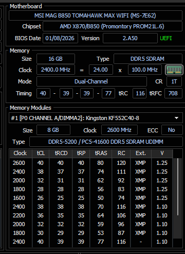The height and width of the screenshot is (254, 185).
Task: Click the module Clock field 2600 MHz
Action: [119, 130]
